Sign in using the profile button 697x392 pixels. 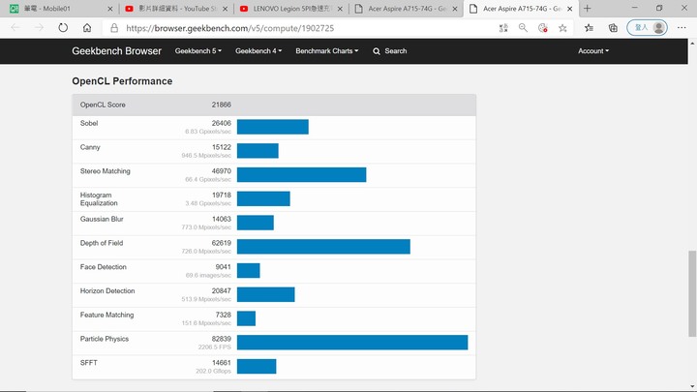[648, 27]
